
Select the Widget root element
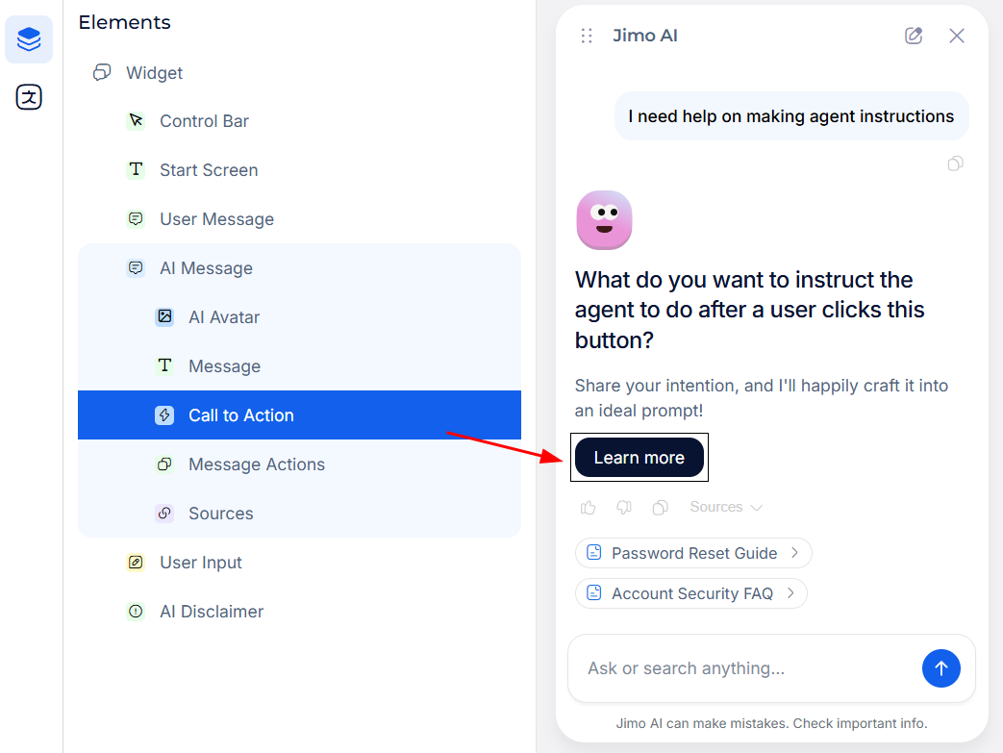pyautogui.click(x=154, y=73)
